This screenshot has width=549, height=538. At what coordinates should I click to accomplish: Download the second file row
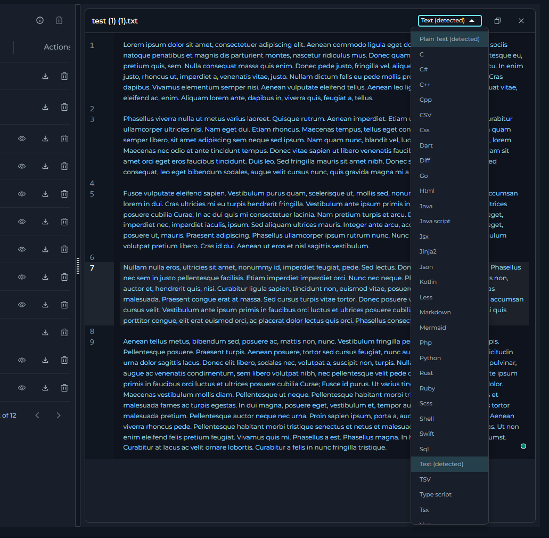pos(45,107)
